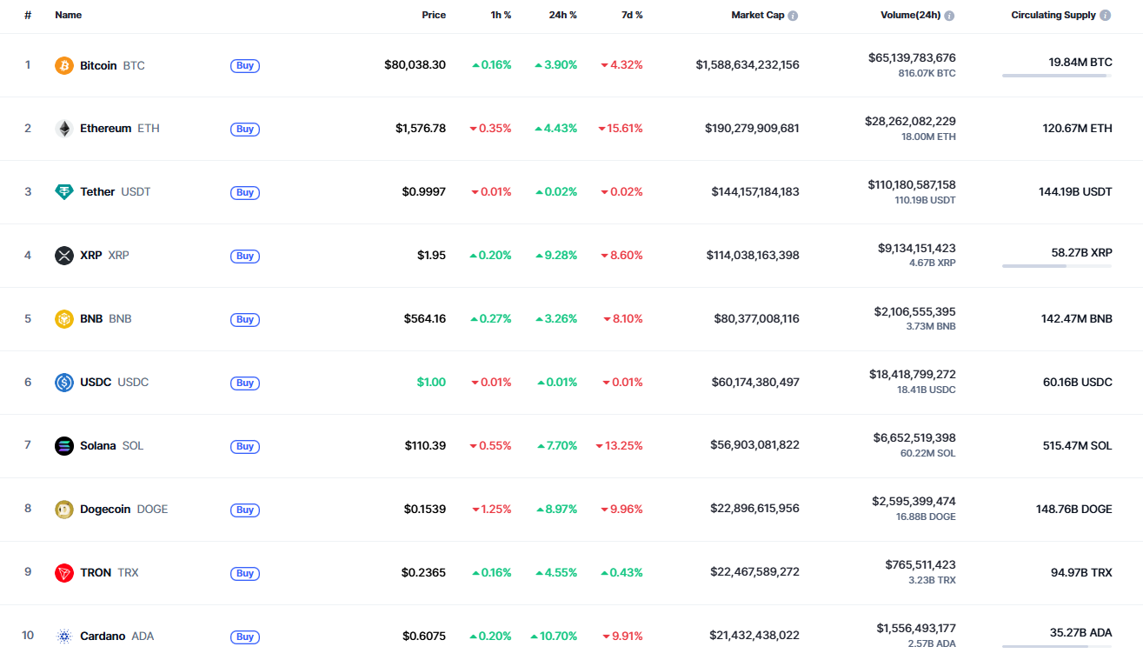The width and height of the screenshot is (1143, 660).
Task: Click the Cardano logo icon
Action: tap(64, 637)
